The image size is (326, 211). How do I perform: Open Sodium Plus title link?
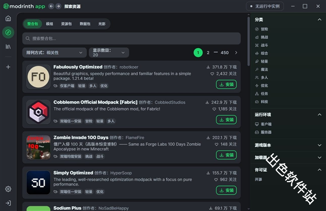coord(67,208)
